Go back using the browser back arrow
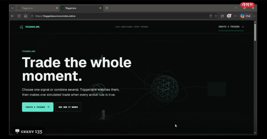The width and height of the screenshot is (267, 139). point(12,16)
